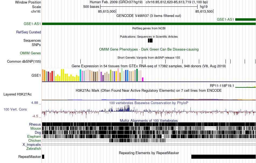Click the RefSeq genes from NCBI title
The width and height of the screenshot is (256, 163).
click(x=149, y=28)
